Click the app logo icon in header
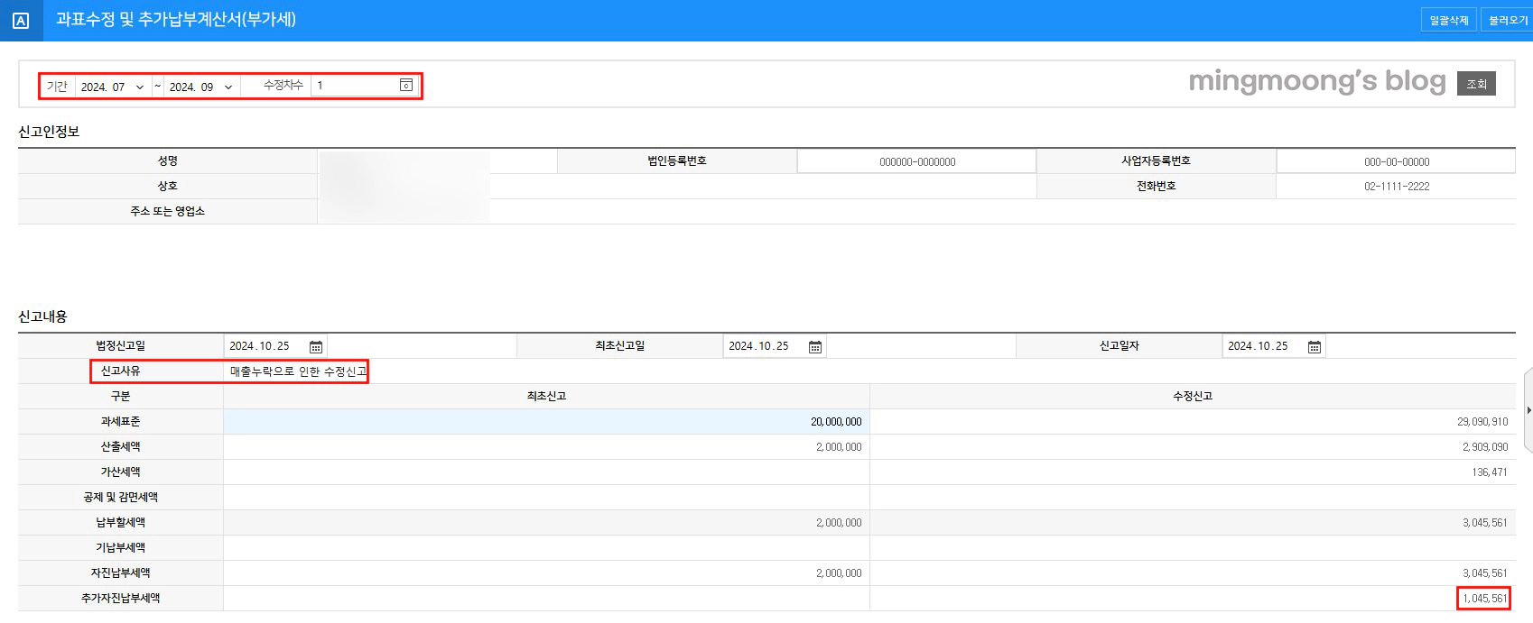 click(x=21, y=21)
